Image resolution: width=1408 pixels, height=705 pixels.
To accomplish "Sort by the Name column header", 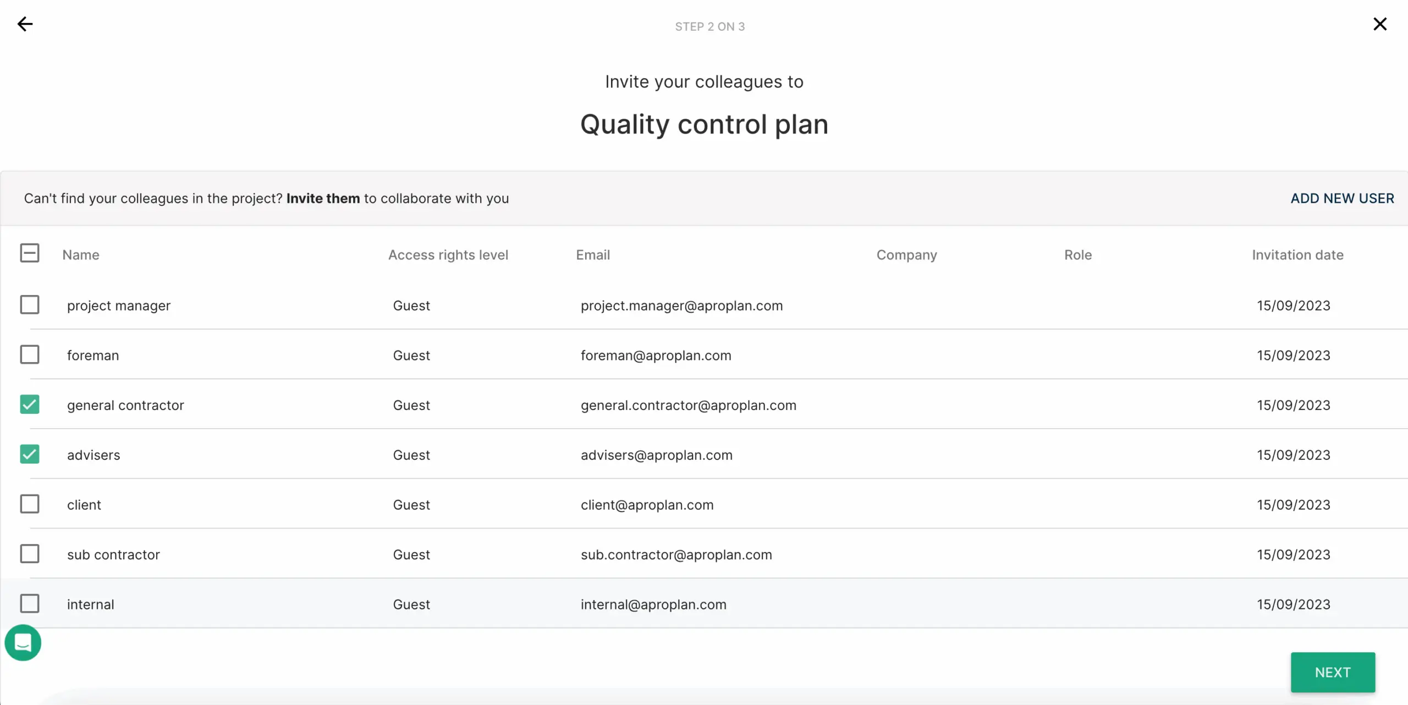I will [x=81, y=255].
